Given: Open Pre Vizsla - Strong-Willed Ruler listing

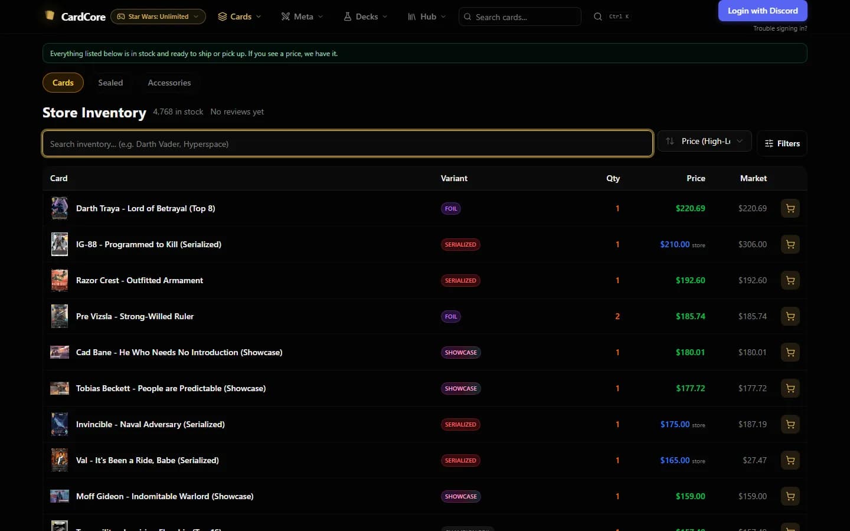Looking at the screenshot, I should coord(135,316).
